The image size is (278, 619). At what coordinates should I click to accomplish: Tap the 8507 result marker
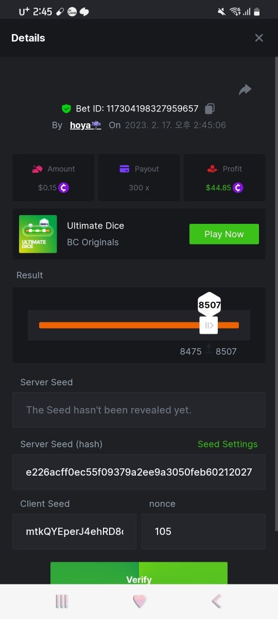pyautogui.click(x=210, y=304)
